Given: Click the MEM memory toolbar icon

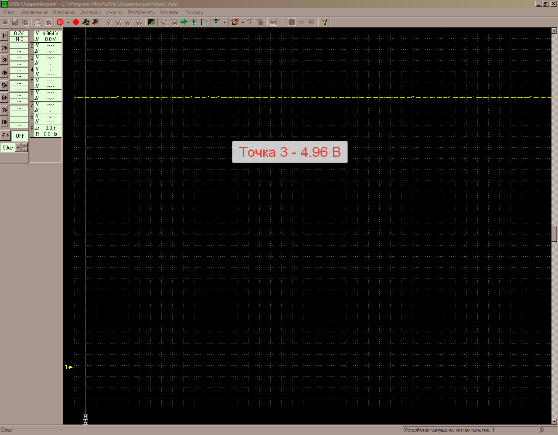Looking at the screenshot, I should pyautogui.click(x=217, y=22).
